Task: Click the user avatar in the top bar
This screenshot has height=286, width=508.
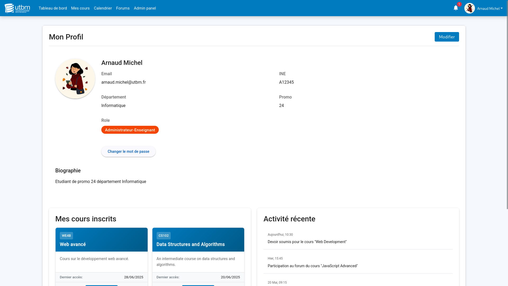Action: click(470, 8)
